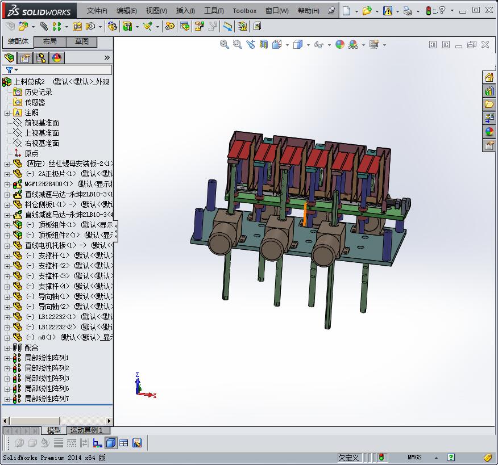
Task: Click the New document icon
Action: pyautogui.click(x=347, y=11)
